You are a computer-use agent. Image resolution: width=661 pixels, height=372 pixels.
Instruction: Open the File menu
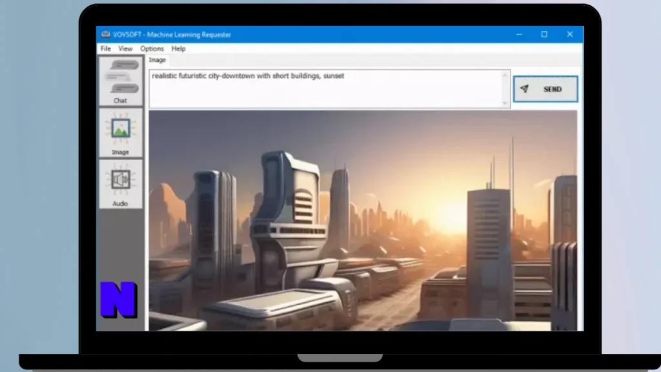105,48
